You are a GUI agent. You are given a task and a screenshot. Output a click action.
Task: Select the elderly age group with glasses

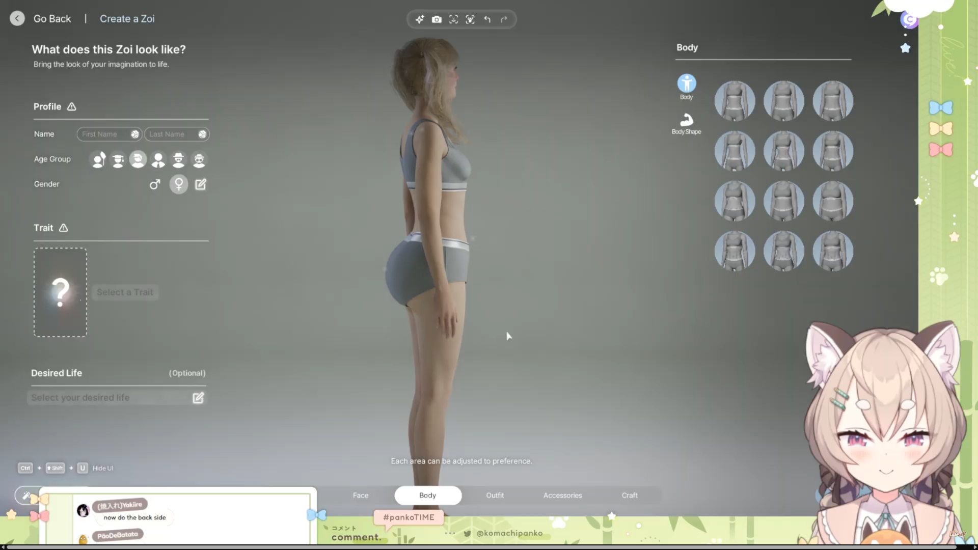point(199,160)
